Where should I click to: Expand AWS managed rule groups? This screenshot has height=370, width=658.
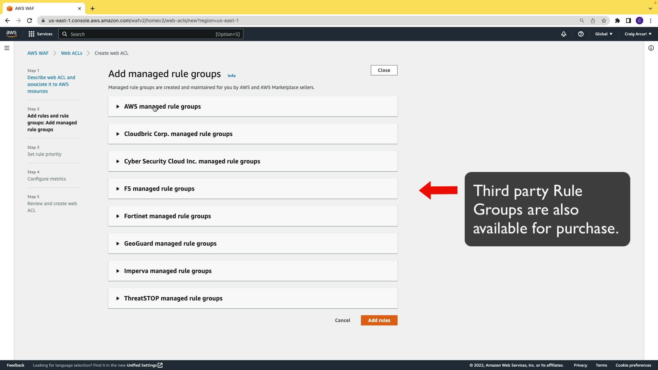tap(162, 107)
